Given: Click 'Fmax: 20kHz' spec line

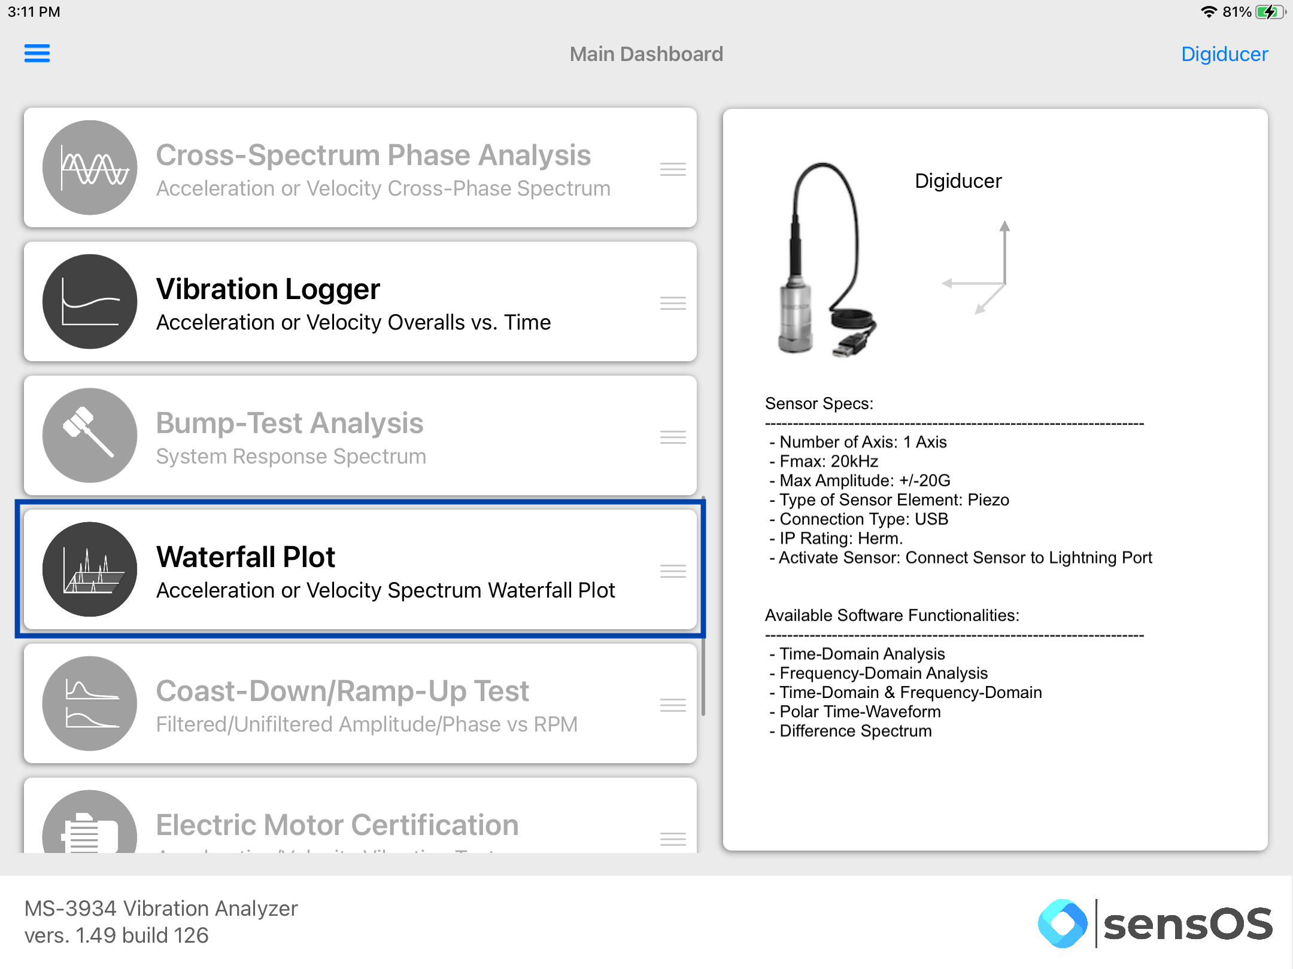Looking at the screenshot, I should 824,461.
